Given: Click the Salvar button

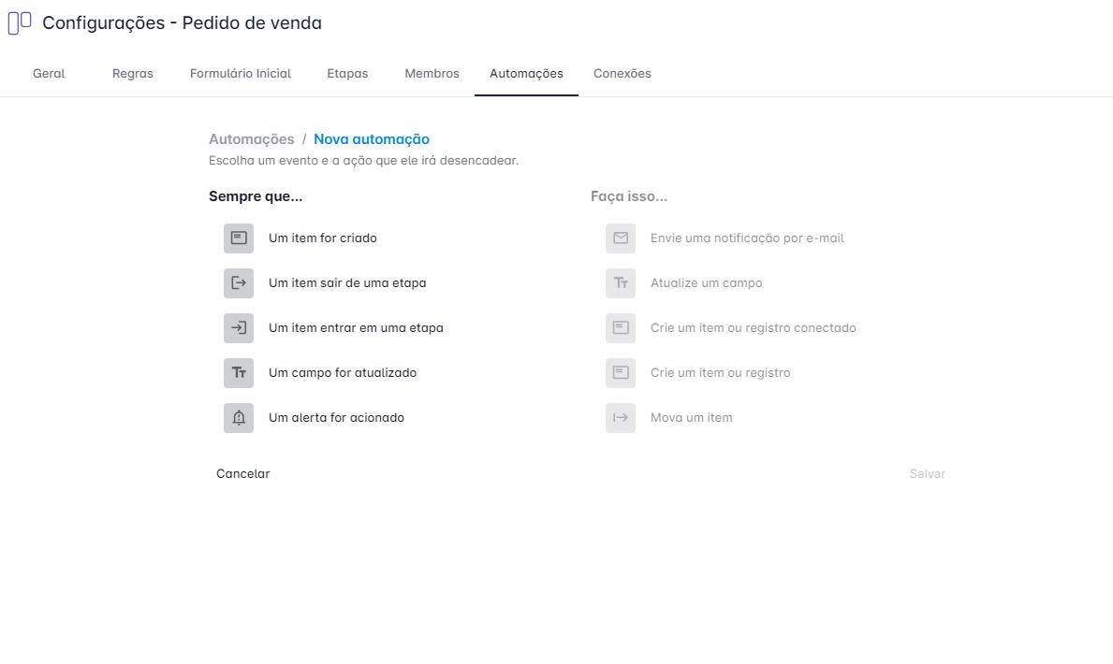Looking at the screenshot, I should (x=927, y=474).
